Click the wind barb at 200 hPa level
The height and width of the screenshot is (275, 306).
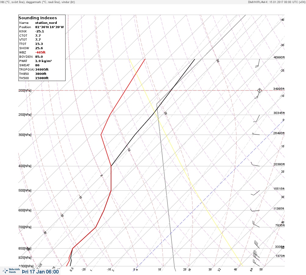(x=258, y=93)
